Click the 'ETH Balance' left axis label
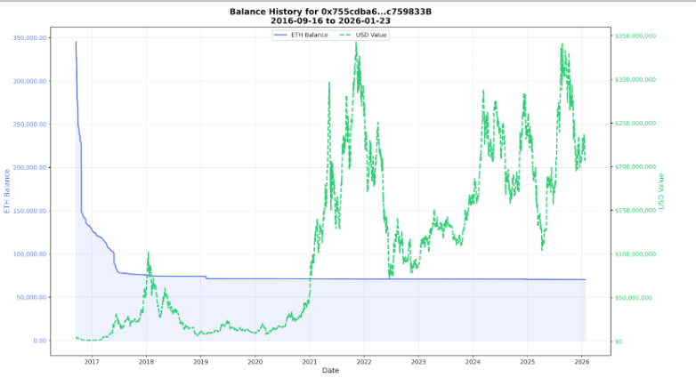The image size is (696, 378). click(6, 191)
